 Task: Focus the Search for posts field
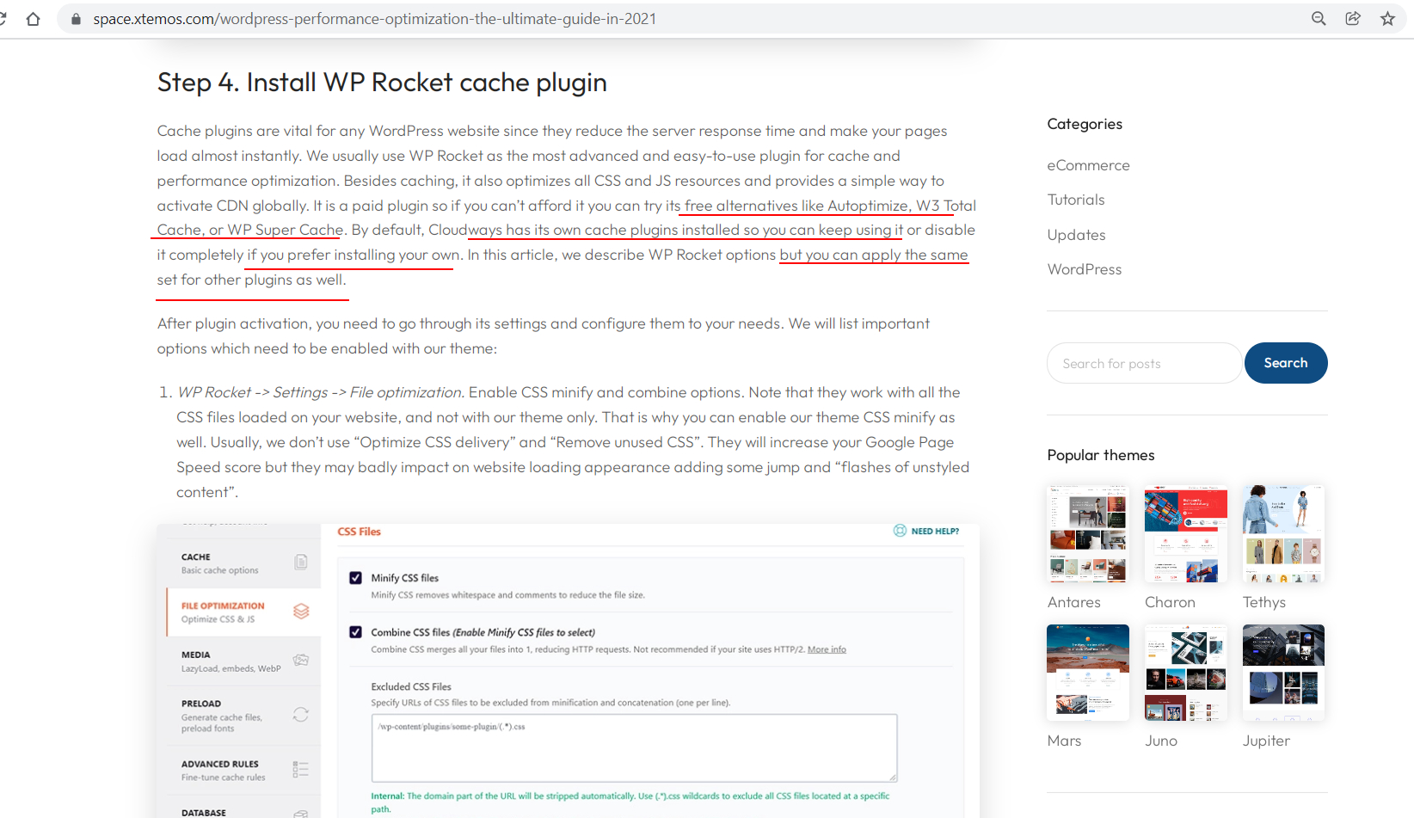tap(1144, 363)
